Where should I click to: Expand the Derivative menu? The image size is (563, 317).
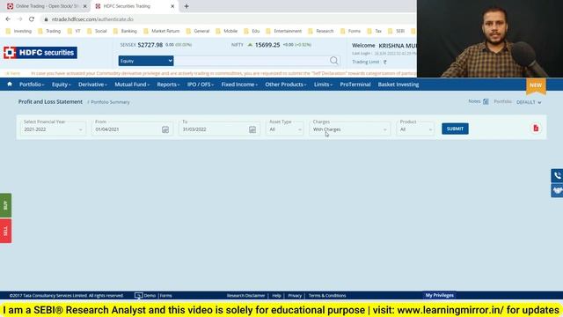(x=92, y=85)
